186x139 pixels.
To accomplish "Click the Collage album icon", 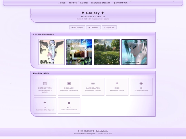I will 69,83.
